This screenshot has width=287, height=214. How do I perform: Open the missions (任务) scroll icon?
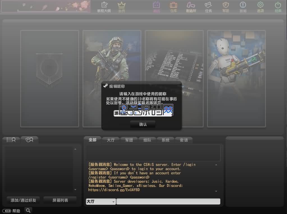pyautogui.click(x=208, y=7)
